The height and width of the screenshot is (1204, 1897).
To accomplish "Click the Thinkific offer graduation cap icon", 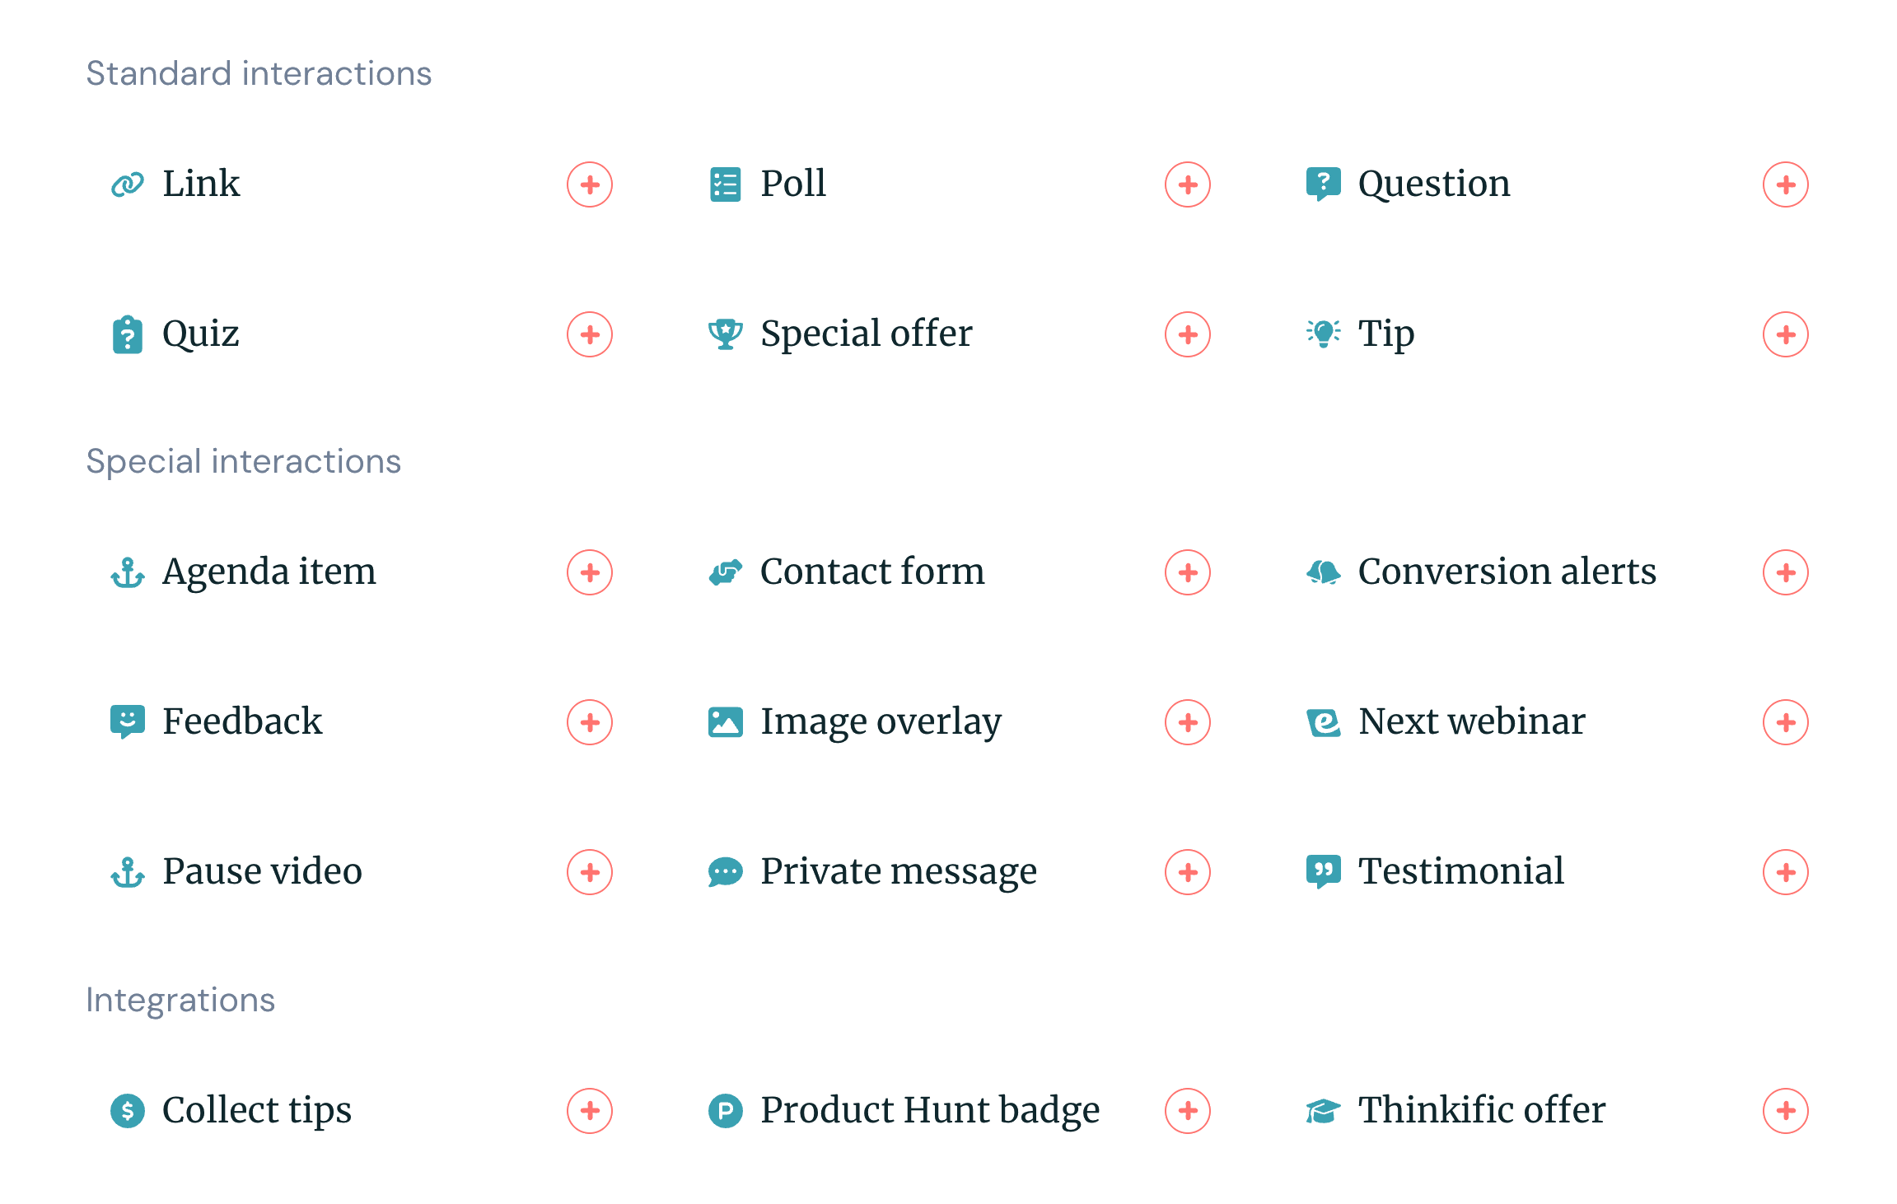I will click(1323, 1110).
